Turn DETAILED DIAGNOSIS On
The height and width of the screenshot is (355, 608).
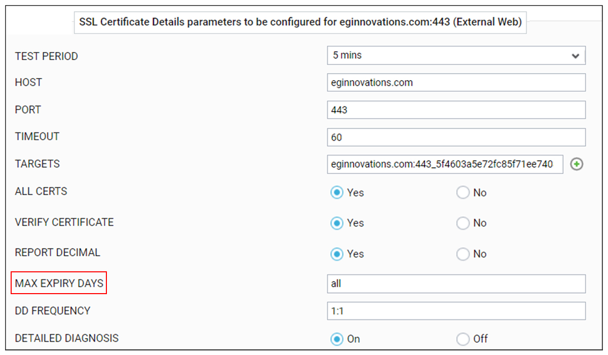[x=337, y=339]
